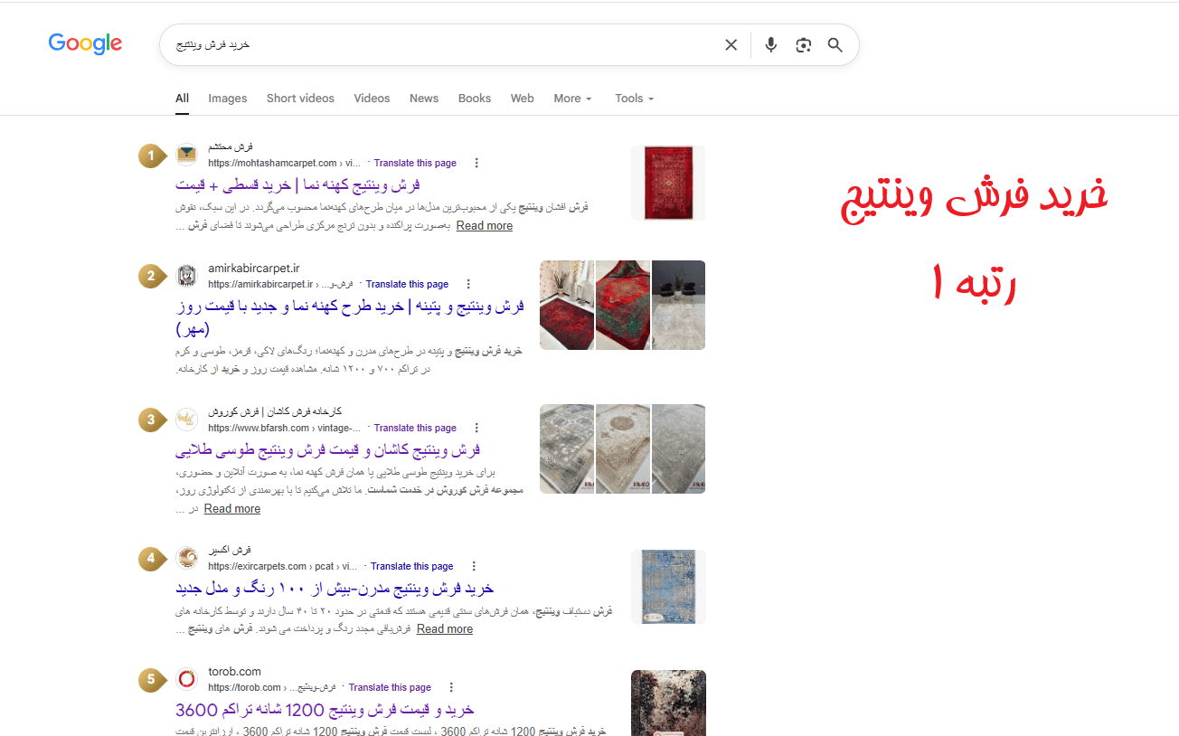Open the bfarsh.com result title link
The image size is (1179, 736).
[327, 449]
